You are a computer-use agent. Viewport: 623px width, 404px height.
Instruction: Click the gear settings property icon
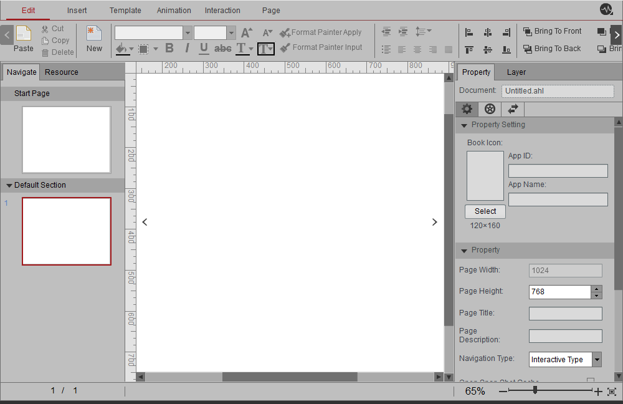(x=467, y=109)
